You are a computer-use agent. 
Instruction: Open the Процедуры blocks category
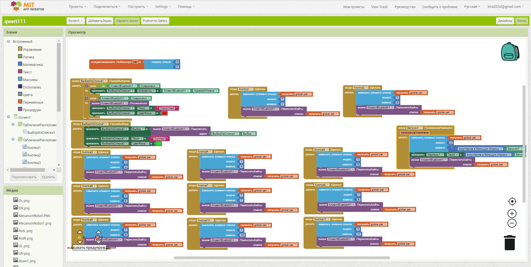32,110
